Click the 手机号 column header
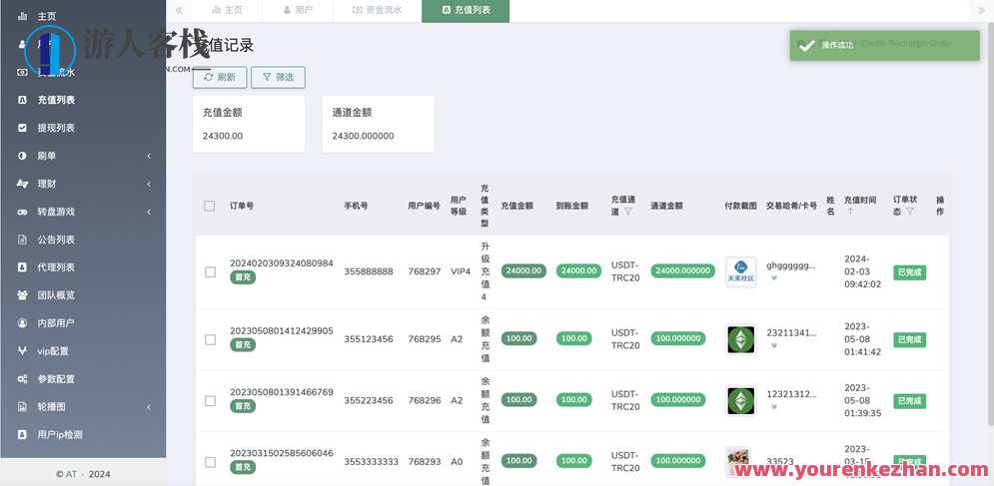Screen dimensions: 994x486 click(357, 206)
